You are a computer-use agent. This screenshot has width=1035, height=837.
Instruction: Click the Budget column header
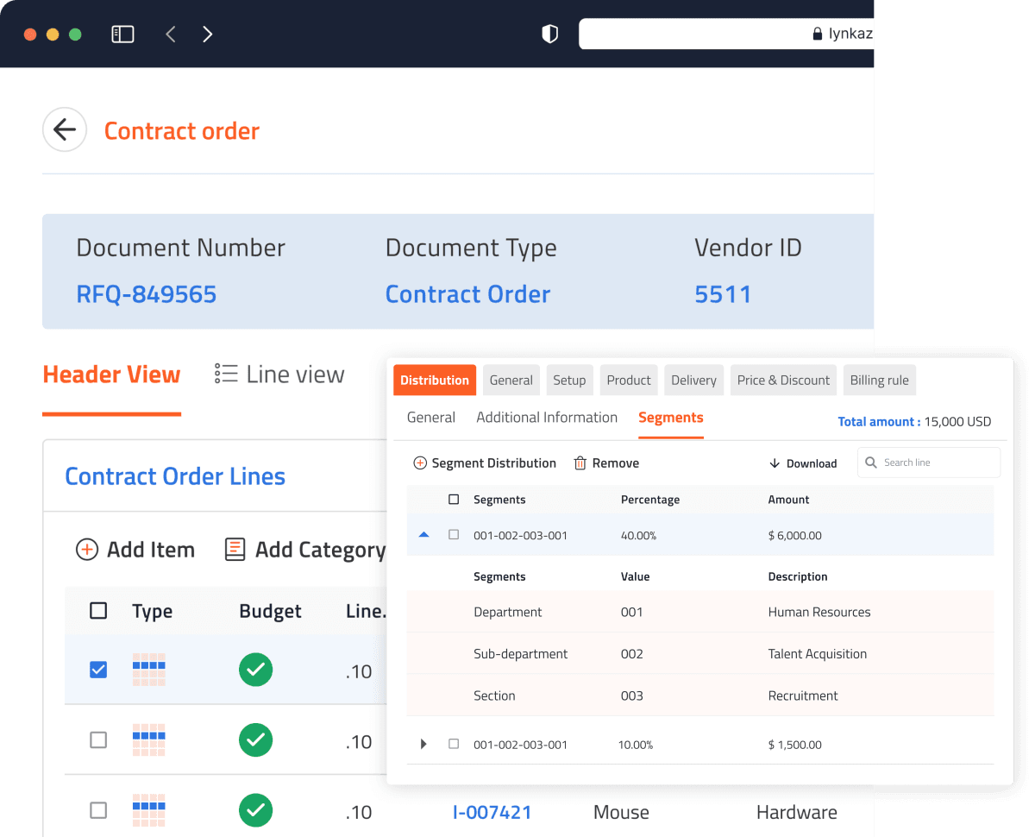point(270,611)
